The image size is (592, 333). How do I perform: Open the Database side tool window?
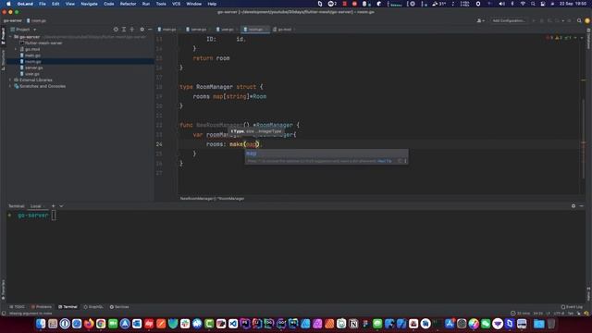pos(588,40)
